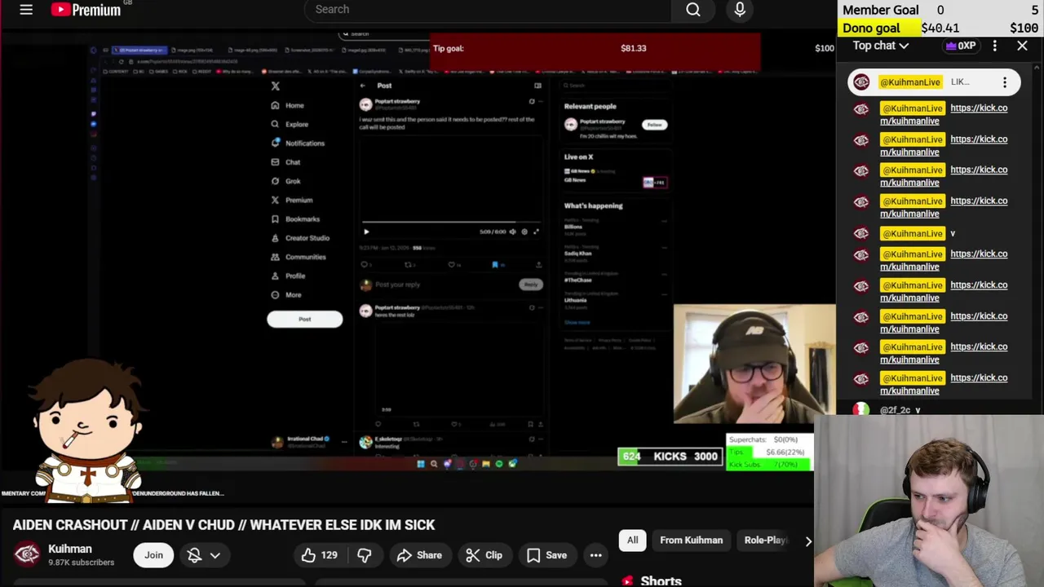Select the From Kuihman filter chip
The image size is (1044, 587).
click(691, 540)
